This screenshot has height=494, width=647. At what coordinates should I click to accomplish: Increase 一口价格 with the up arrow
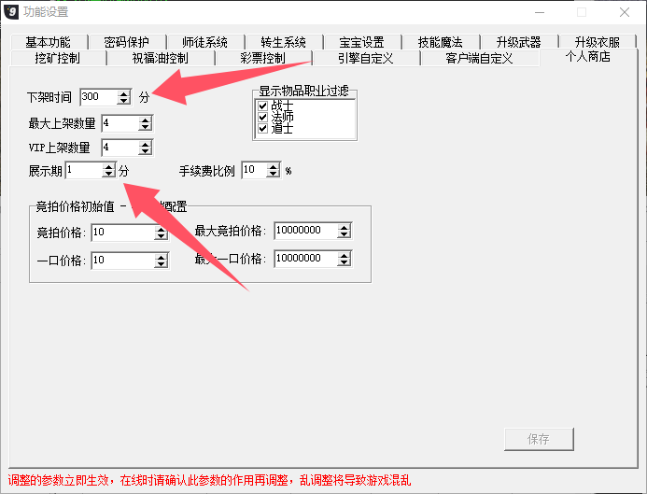(x=161, y=257)
